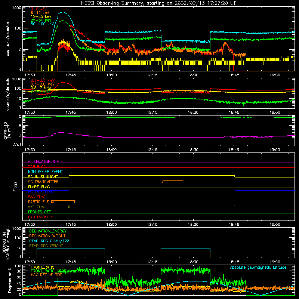This screenshot has width=299, height=299.
Task: Click the vertical Flags axis title
Action: pyautogui.click(x=15, y=187)
